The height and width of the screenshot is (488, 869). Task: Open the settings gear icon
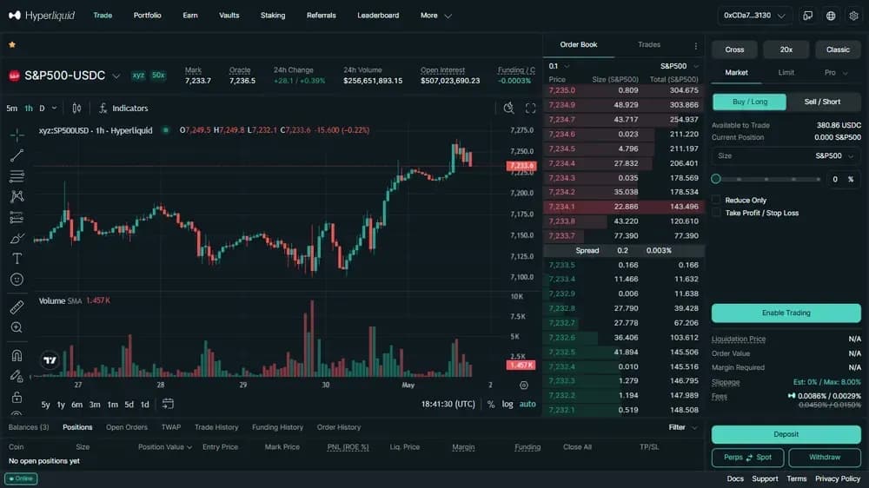pos(853,16)
